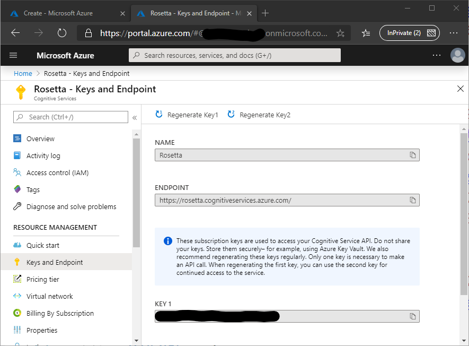Open the Pricing tier page
This screenshot has height=346, width=469.
43,279
